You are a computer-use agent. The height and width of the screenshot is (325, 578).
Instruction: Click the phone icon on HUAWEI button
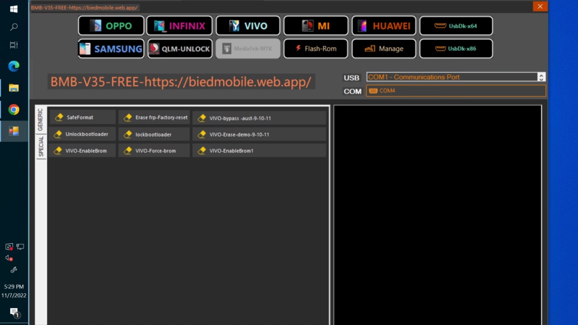tap(363, 26)
